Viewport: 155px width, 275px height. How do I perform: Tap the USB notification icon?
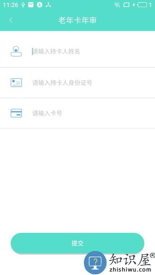pos(23,5)
